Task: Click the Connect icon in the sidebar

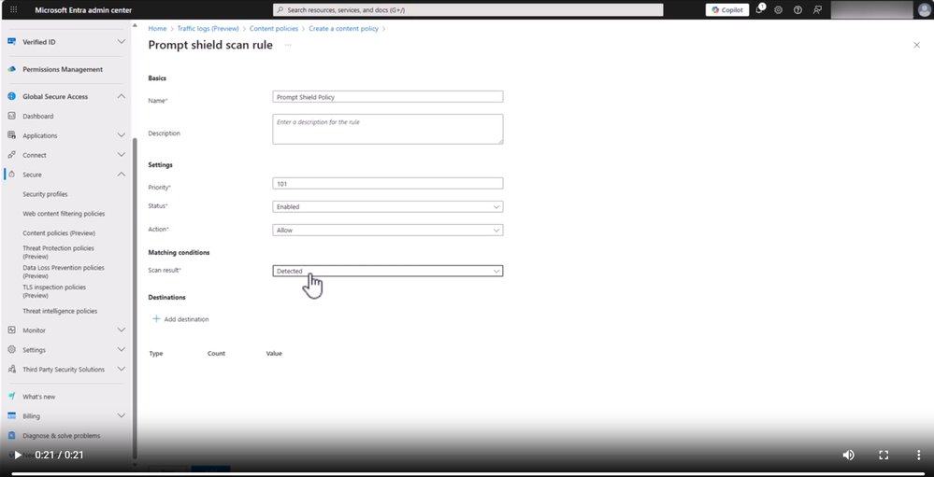Action: coord(11,155)
